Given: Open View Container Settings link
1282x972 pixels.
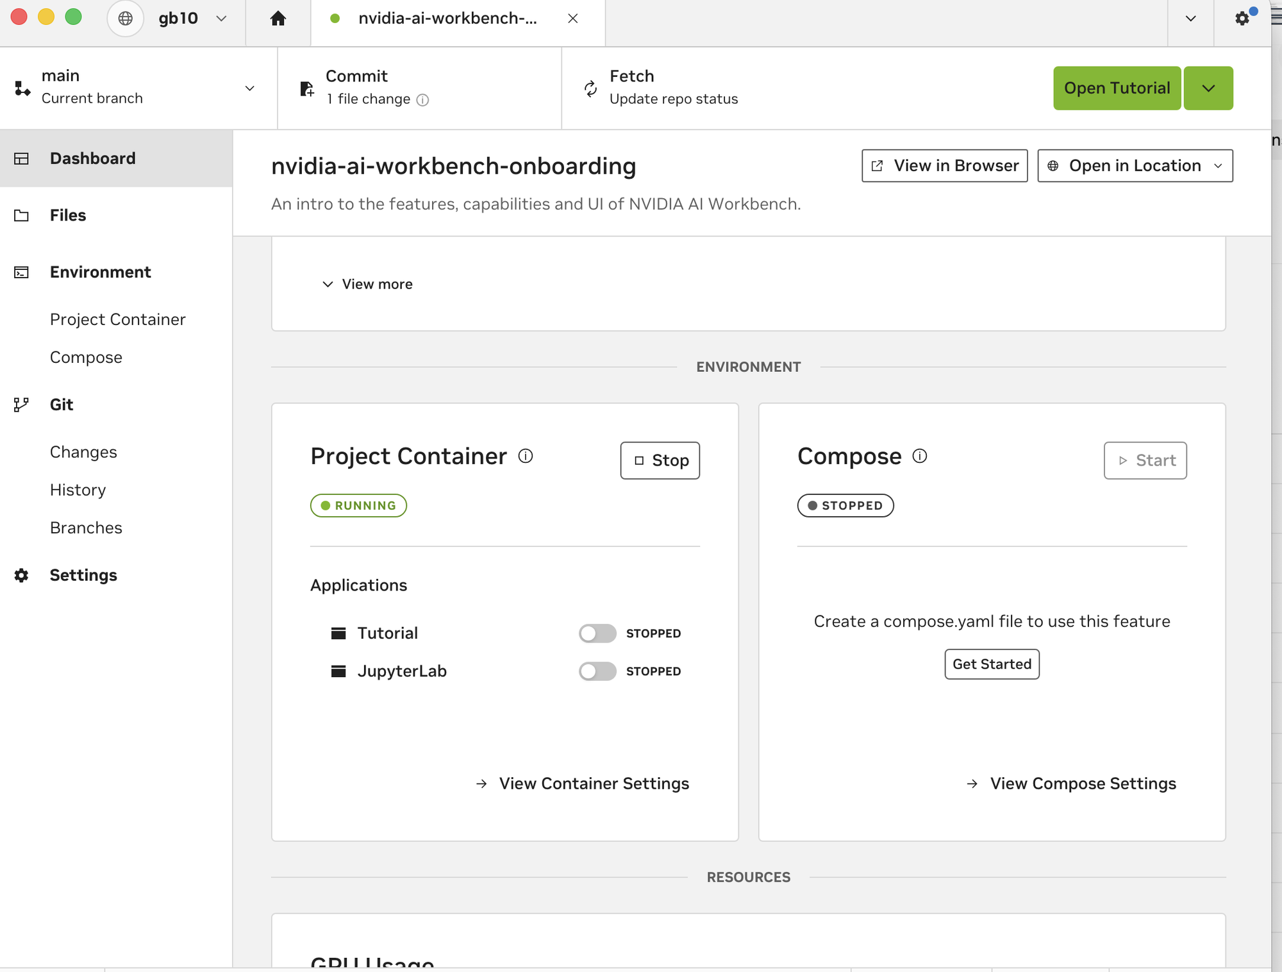Looking at the screenshot, I should (x=583, y=783).
